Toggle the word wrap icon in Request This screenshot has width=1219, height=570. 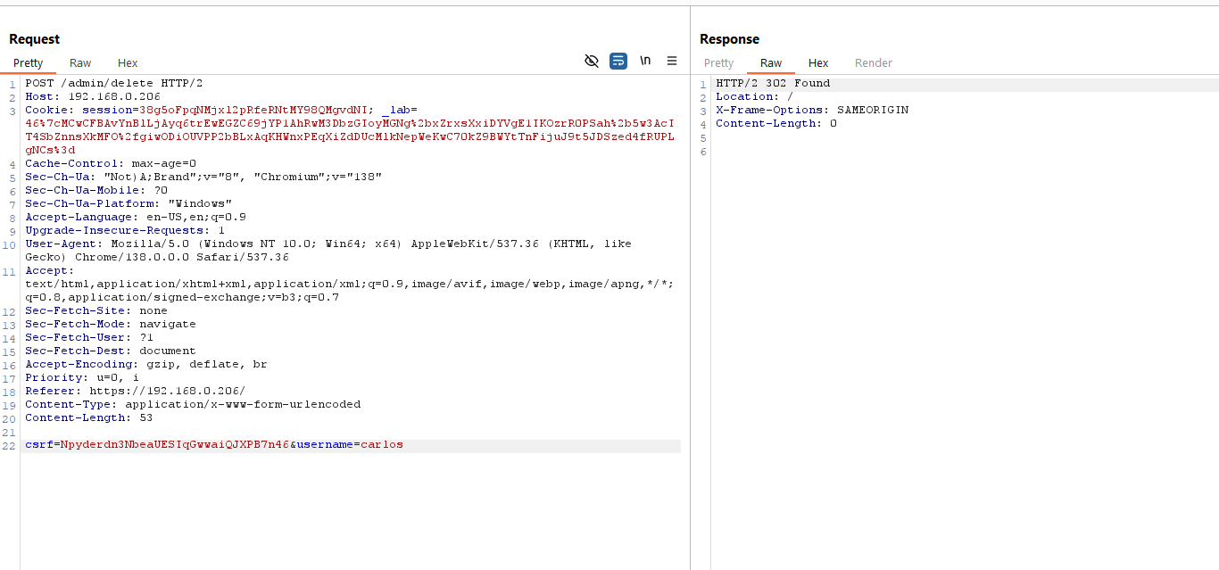point(618,61)
